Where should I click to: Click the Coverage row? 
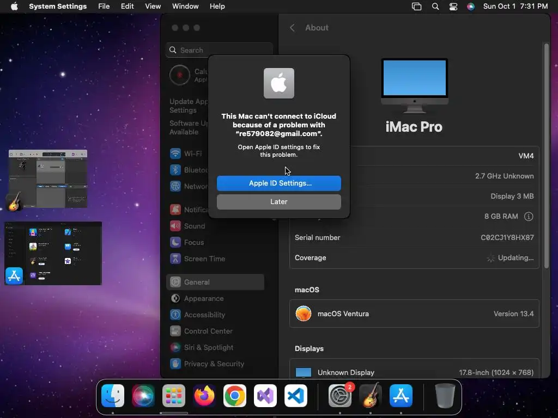(414, 257)
